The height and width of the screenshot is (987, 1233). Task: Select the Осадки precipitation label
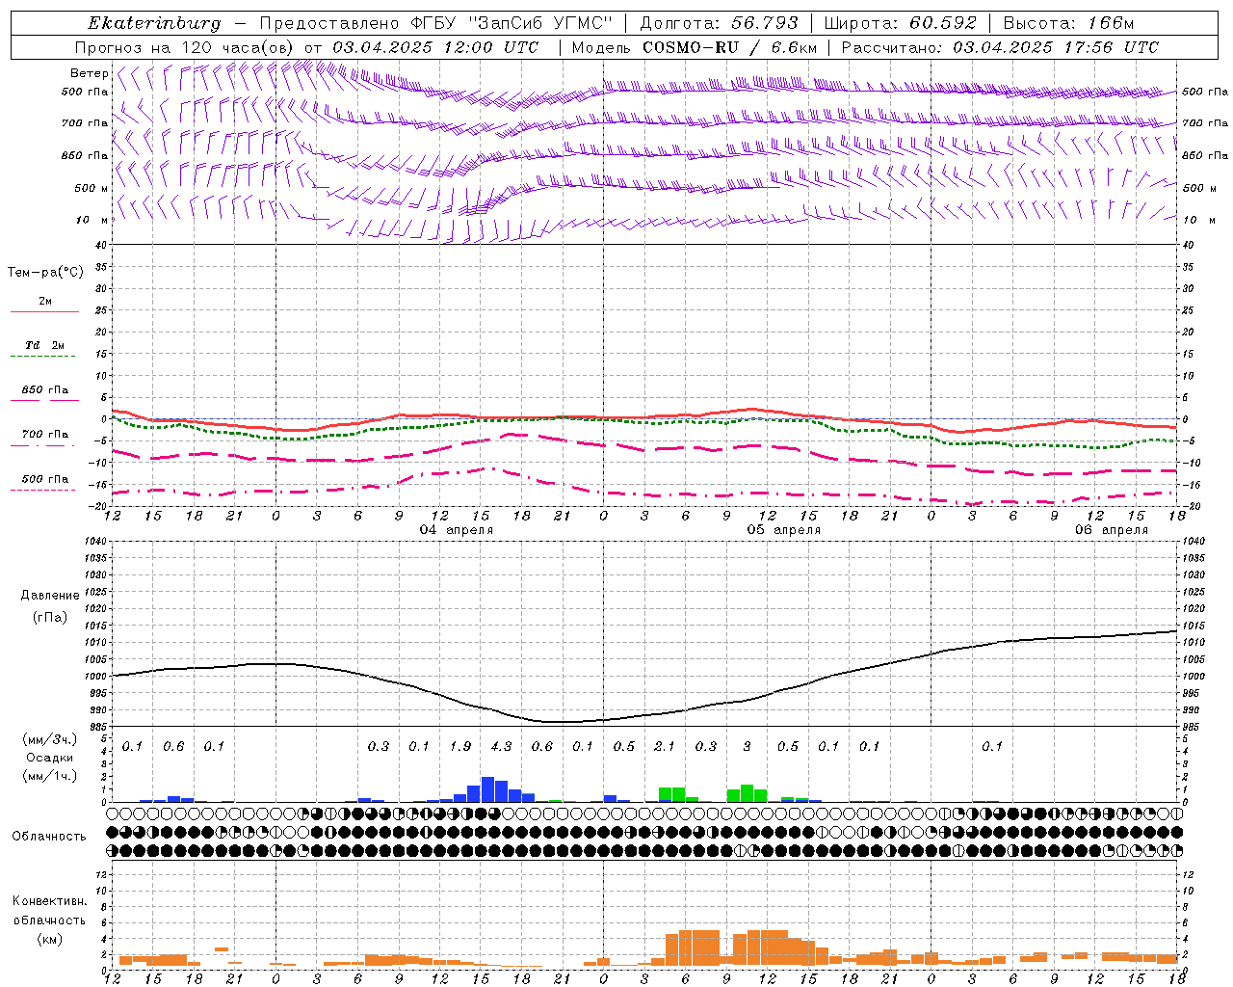50,758
